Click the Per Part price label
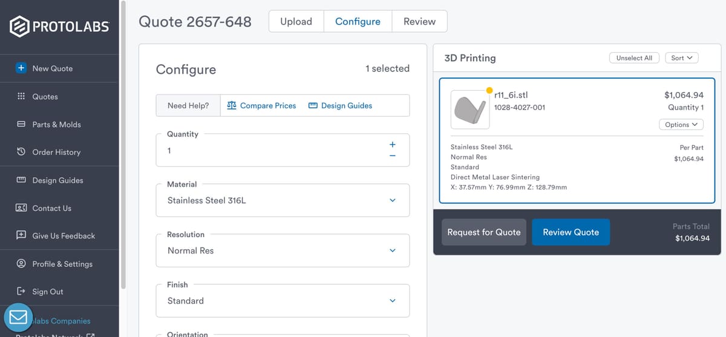 coord(692,147)
